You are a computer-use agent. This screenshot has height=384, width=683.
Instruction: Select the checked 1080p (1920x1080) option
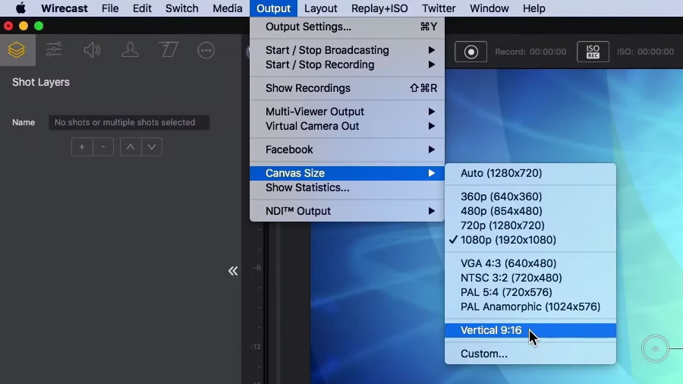(x=530, y=240)
